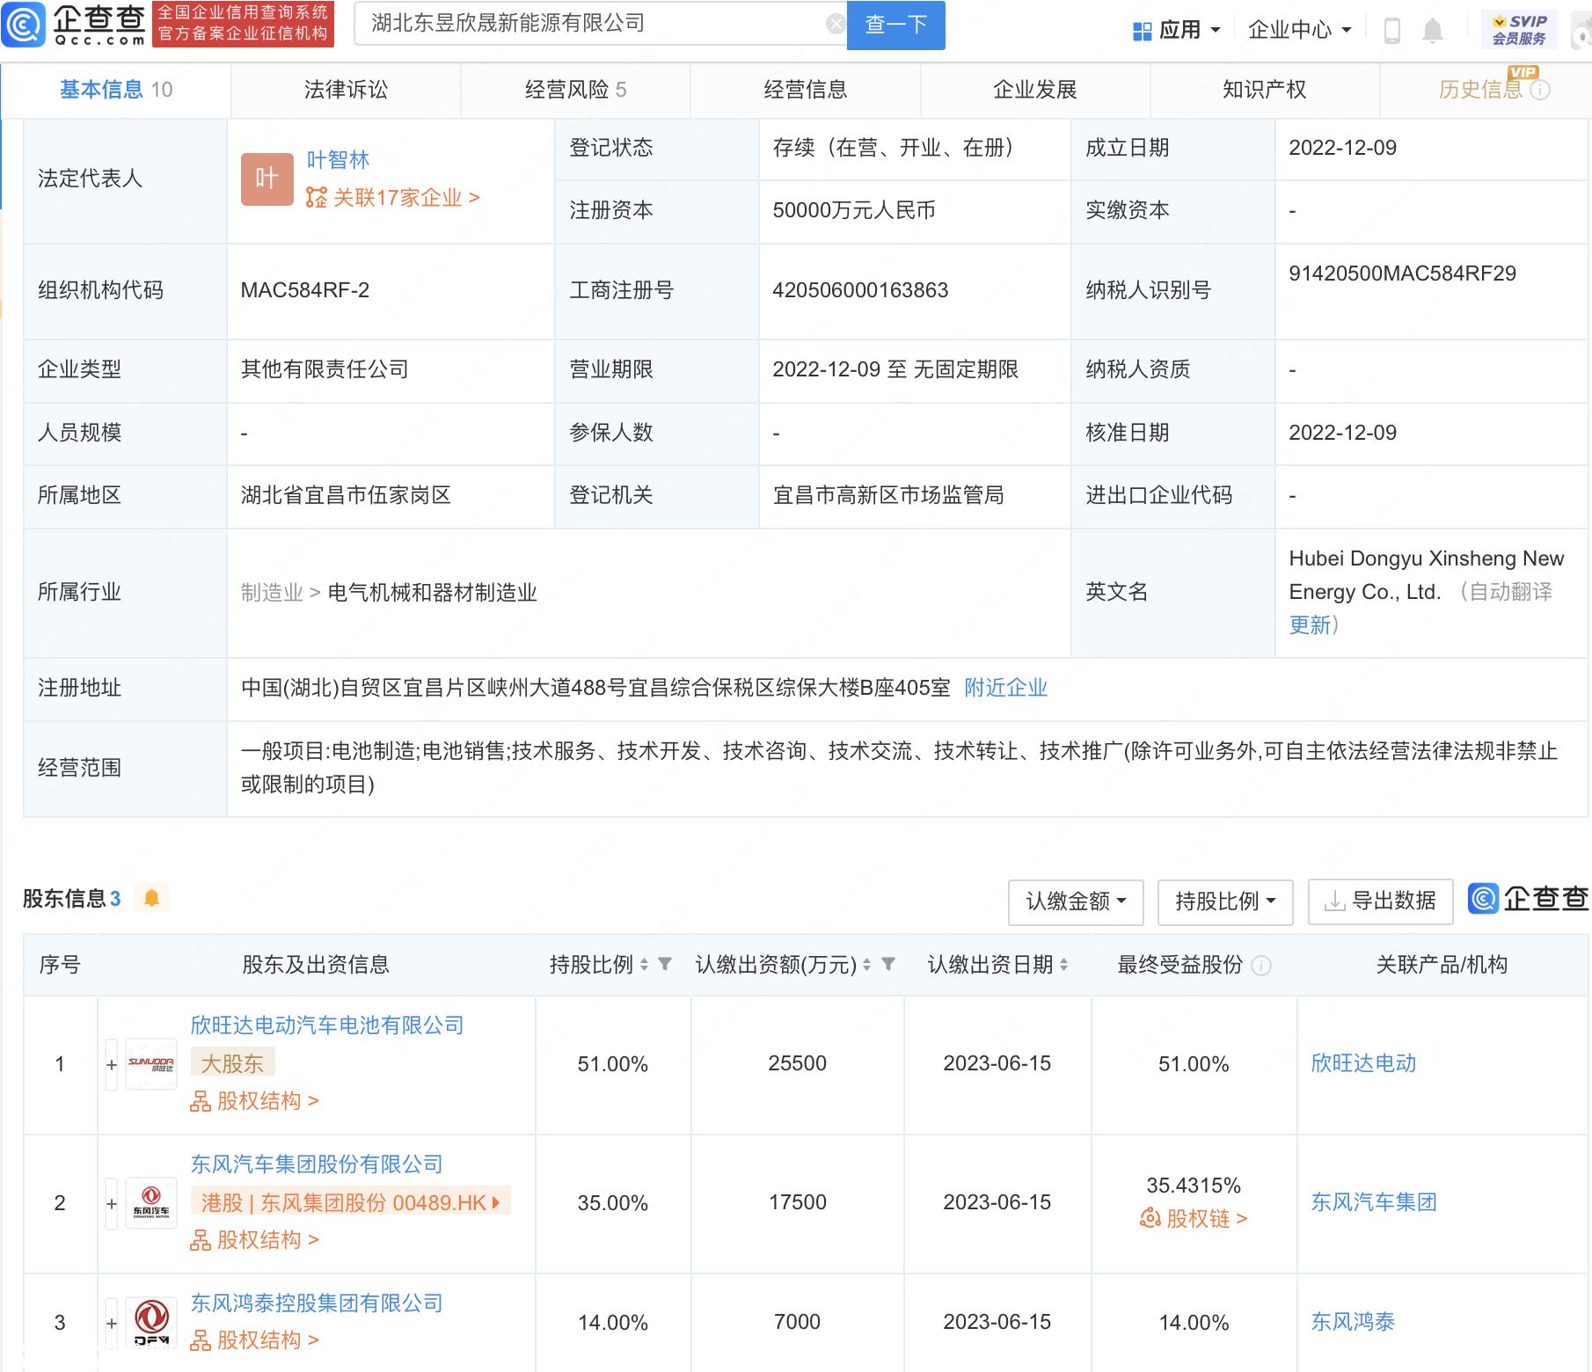Viewport: 1592px width, 1372px height.
Task: Expand row 3 东风鸿泰 with plus icon
Action: 112,1323
